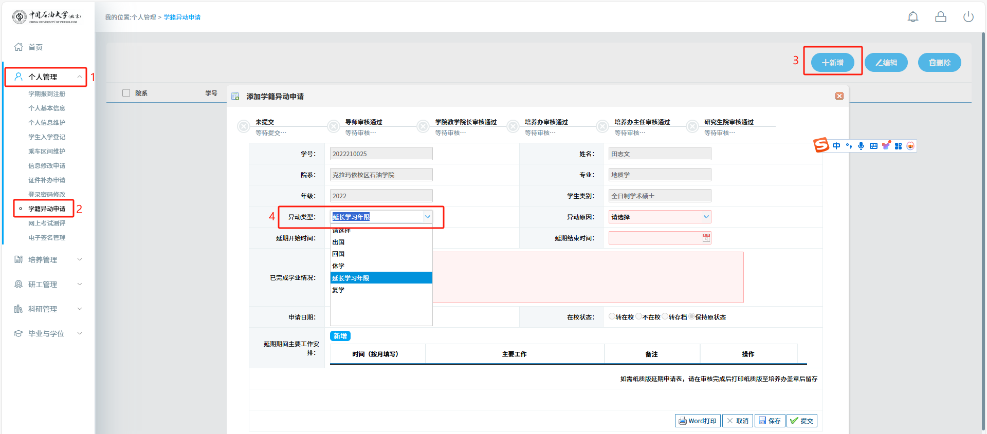Choose 休学 from the dropdown list
This screenshot has height=434, width=987.
click(338, 266)
